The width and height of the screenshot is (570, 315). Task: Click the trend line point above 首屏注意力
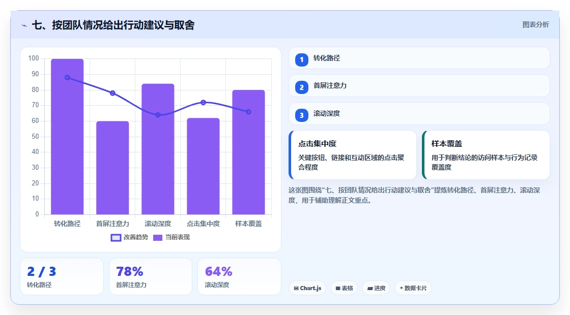click(112, 93)
